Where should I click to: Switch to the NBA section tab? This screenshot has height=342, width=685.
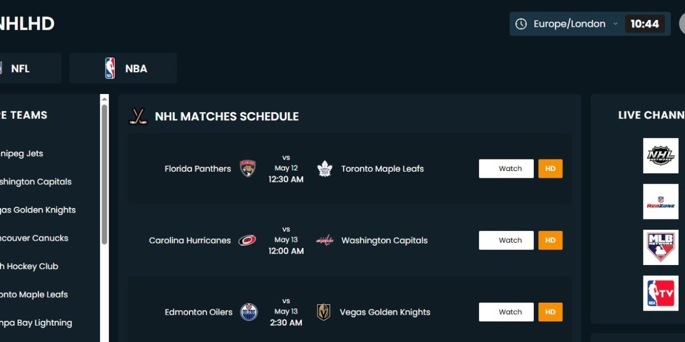123,68
